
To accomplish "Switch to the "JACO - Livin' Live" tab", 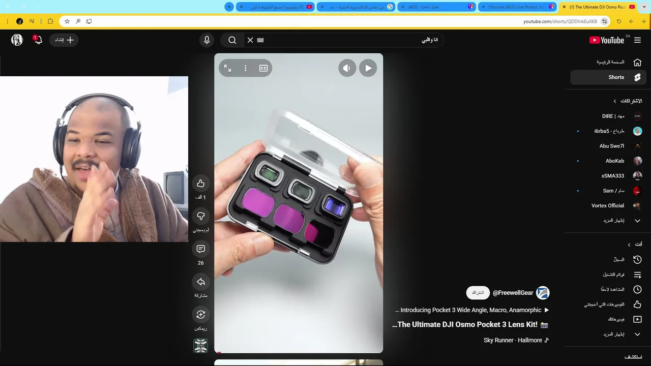I will pyautogui.click(x=436, y=7).
